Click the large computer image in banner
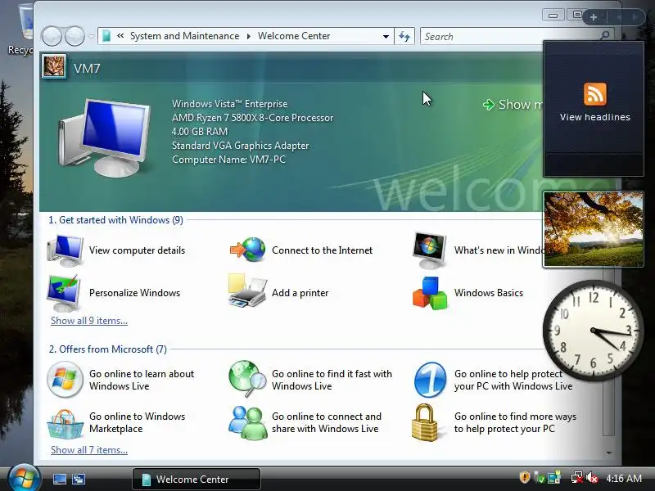The width and height of the screenshot is (655, 491). pyautogui.click(x=104, y=137)
